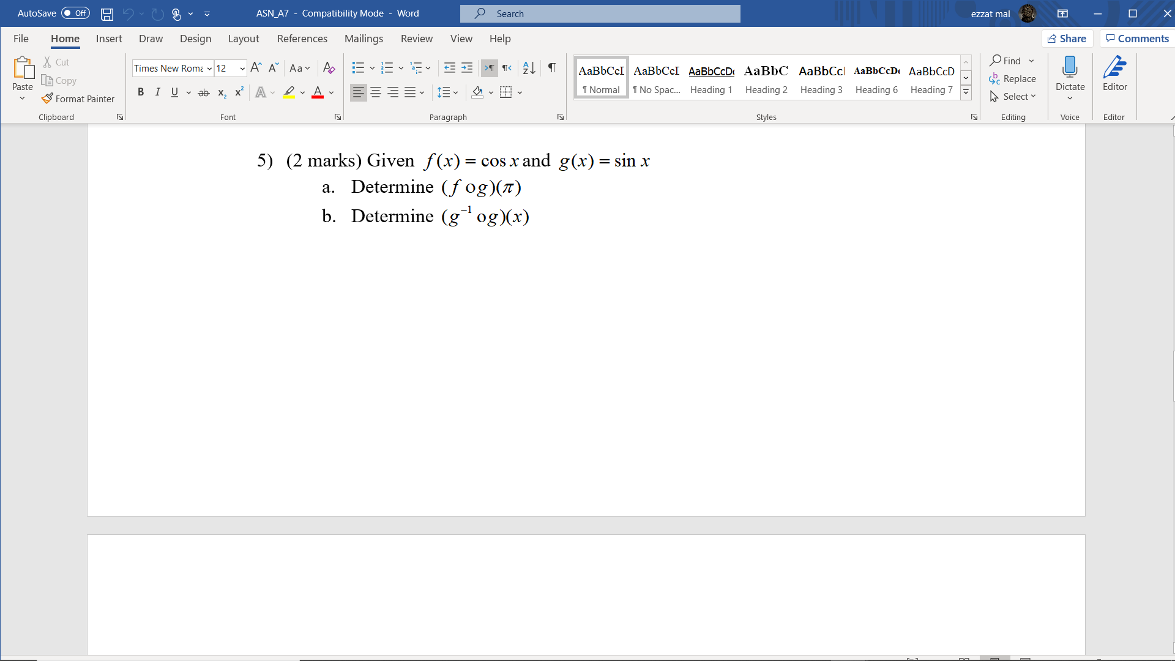Switch to the Layout tab
Image resolution: width=1175 pixels, height=661 pixels.
point(243,39)
